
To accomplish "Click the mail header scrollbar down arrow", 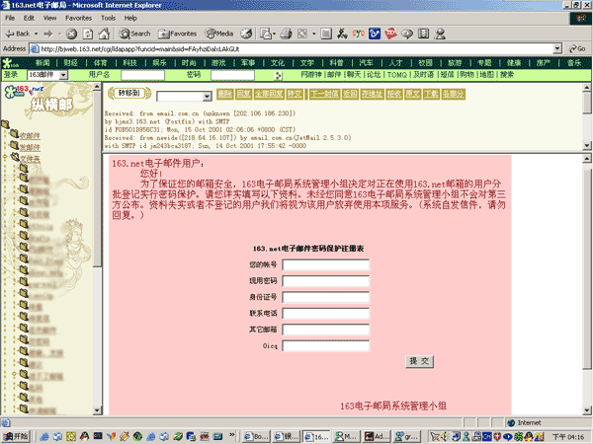I will coord(586,145).
